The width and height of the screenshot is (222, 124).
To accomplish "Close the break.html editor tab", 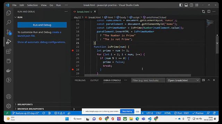I will pyautogui.click(x=95, y=11).
